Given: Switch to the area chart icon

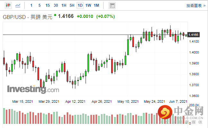Looking at the screenshot, I should [18, 5].
